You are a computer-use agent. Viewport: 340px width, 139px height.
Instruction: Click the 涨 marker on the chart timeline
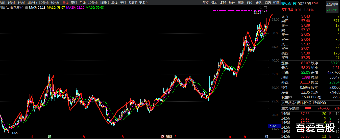click(x=163, y=136)
